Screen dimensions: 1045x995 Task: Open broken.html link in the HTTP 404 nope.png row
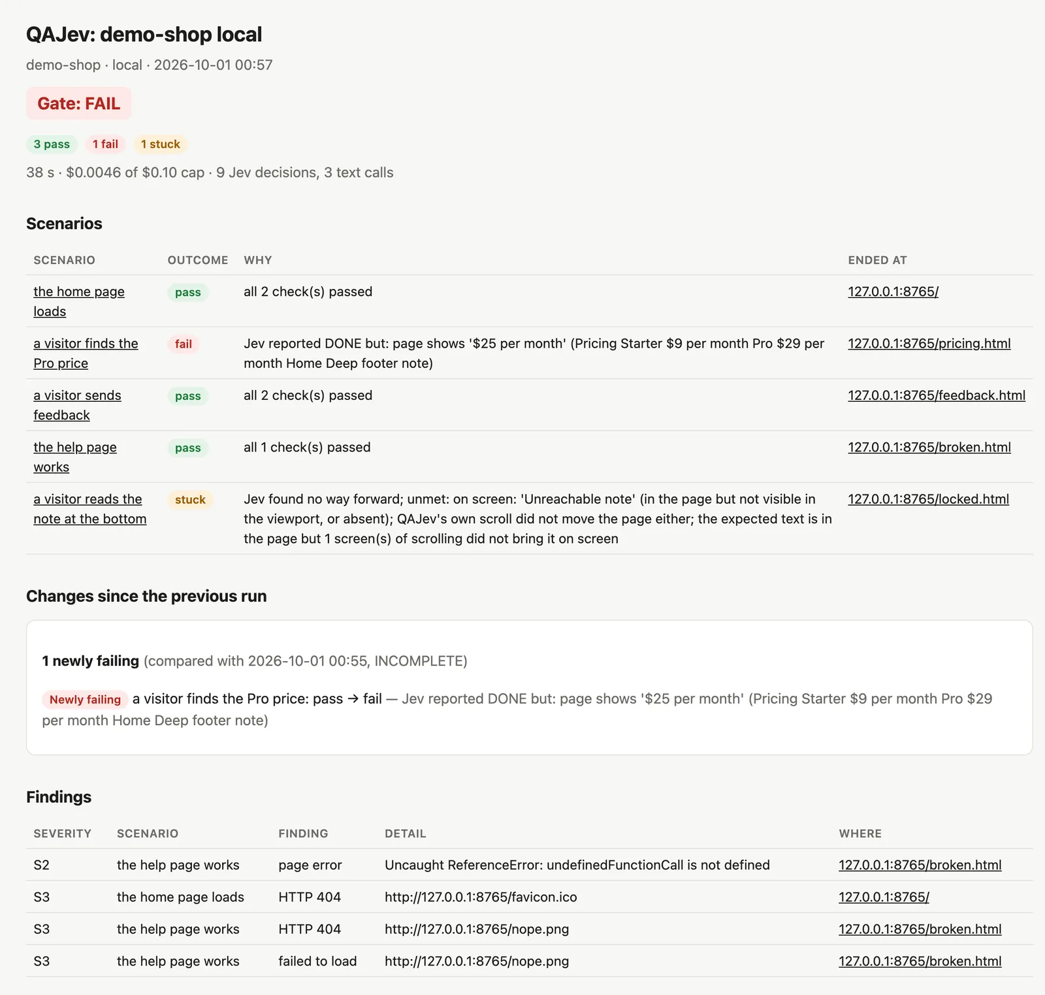tap(920, 929)
